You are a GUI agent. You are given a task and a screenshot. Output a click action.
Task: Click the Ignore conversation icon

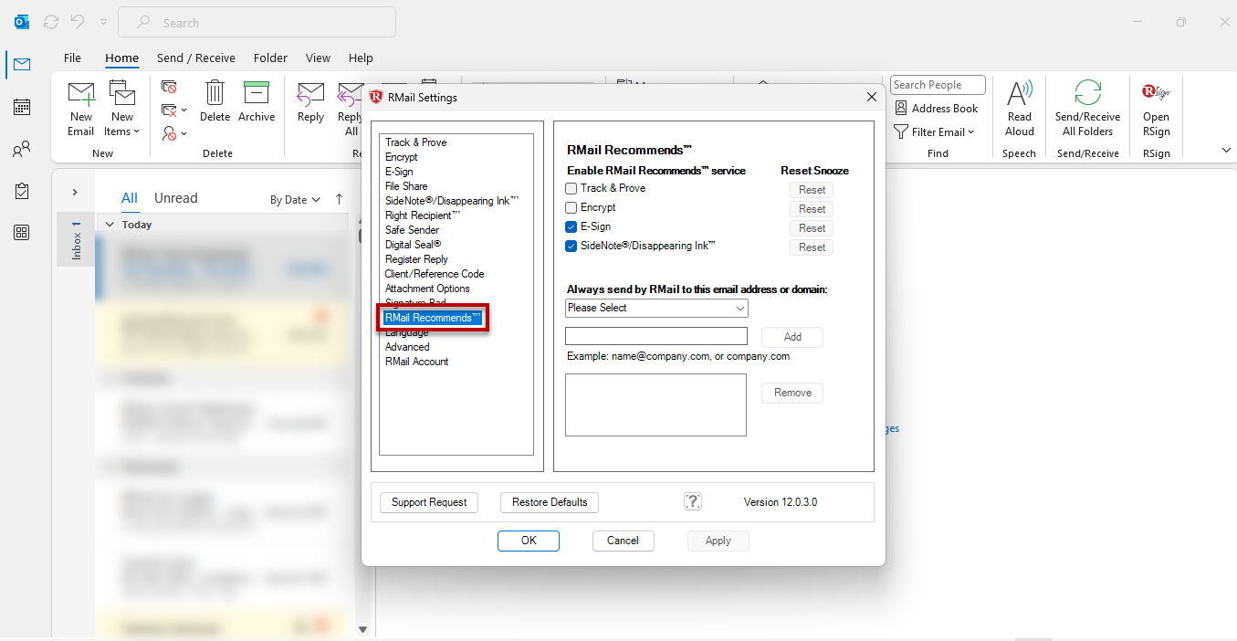(170, 87)
